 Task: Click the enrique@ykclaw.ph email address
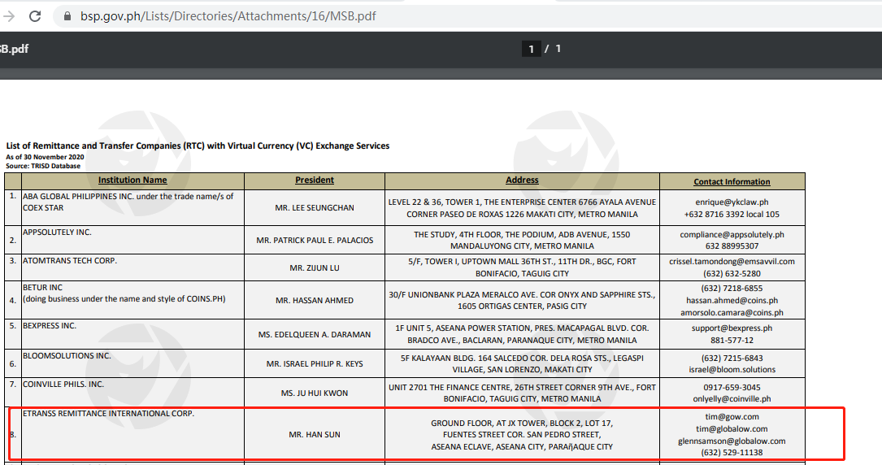732,202
